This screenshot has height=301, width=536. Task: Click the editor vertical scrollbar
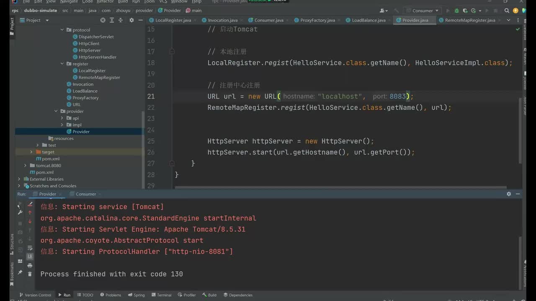click(521, 130)
